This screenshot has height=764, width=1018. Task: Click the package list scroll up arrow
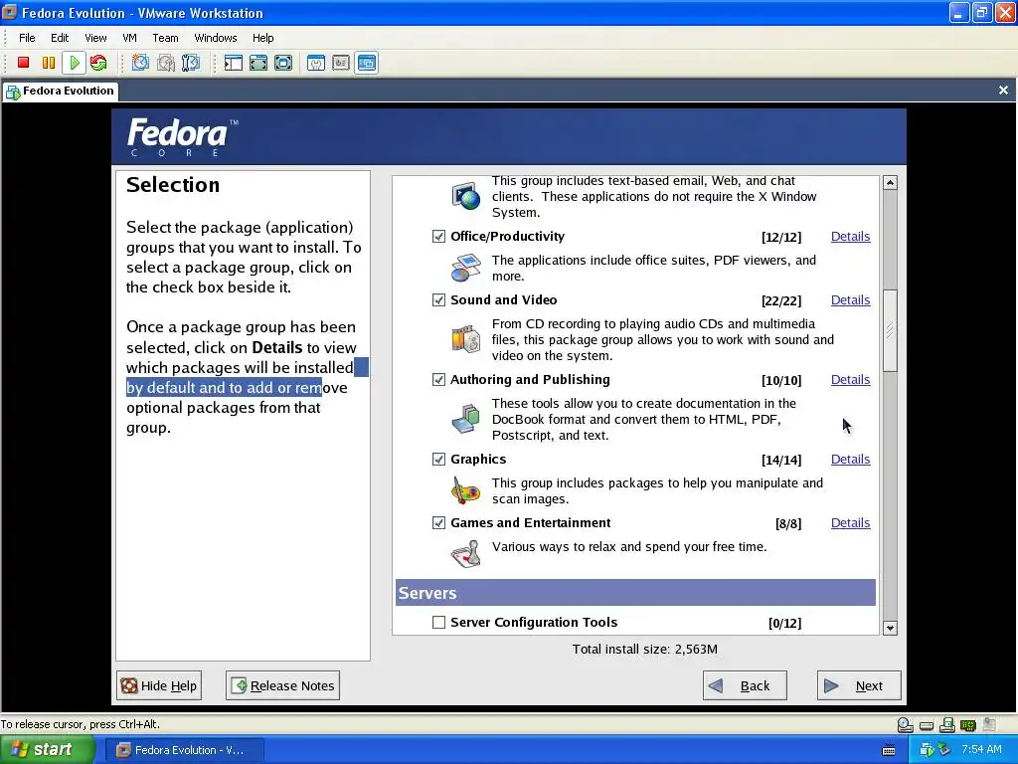tap(890, 183)
